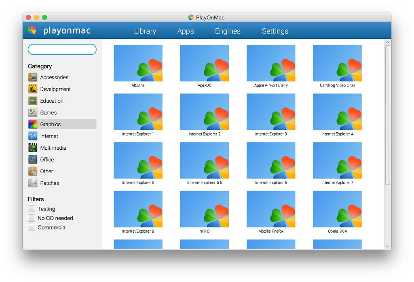Open the Internet Explorer 5.5 thumbnail
Viewport: 414px width, 282px height.
point(205,161)
